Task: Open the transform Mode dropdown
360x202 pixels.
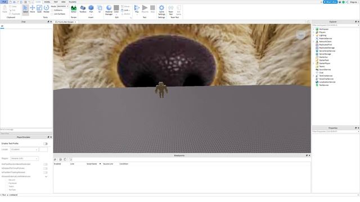Action: pos(62,6)
